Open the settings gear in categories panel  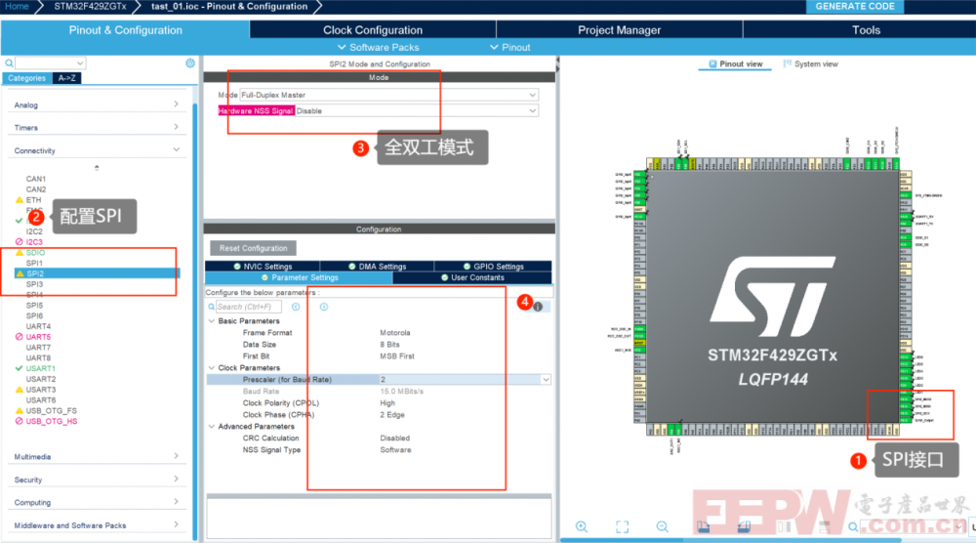190,63
